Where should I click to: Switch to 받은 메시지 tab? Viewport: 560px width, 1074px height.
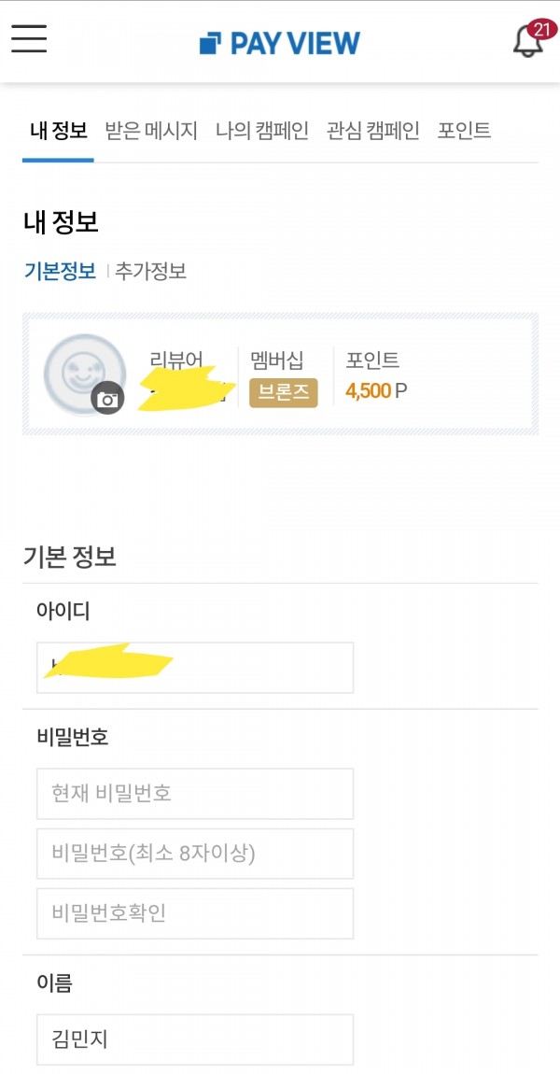coord(151,131)
